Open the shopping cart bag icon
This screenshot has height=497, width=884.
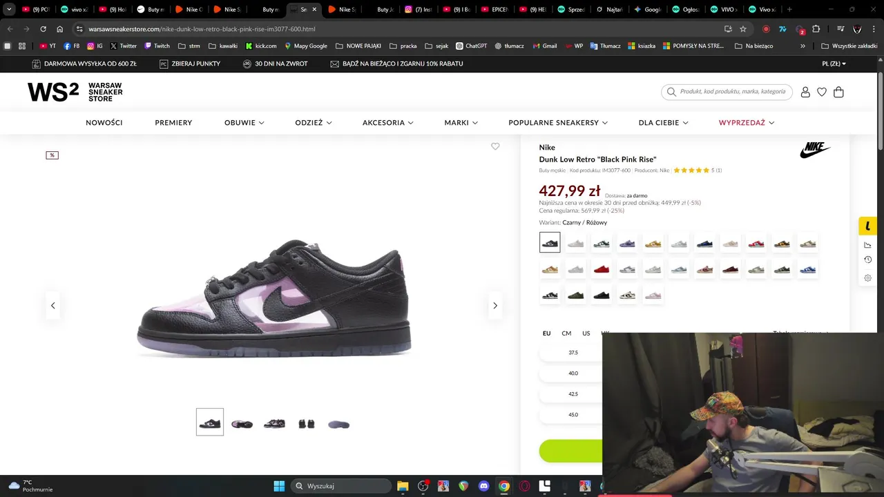[x=838, y=92]
